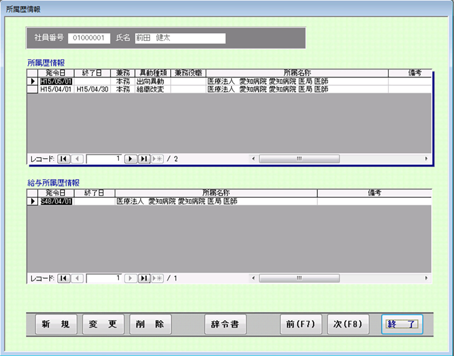454x356 pixels.
Task: Click record number box in 所属歴情報 navigator
Action: (x=104, y=159)
